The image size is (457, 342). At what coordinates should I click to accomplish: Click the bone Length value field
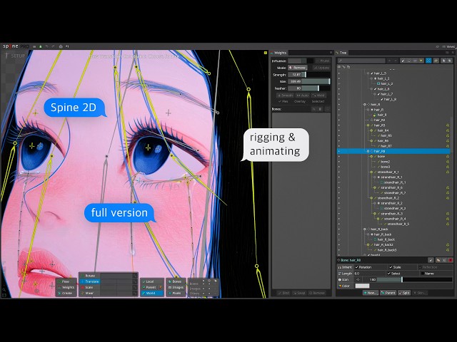click(369, 274)
